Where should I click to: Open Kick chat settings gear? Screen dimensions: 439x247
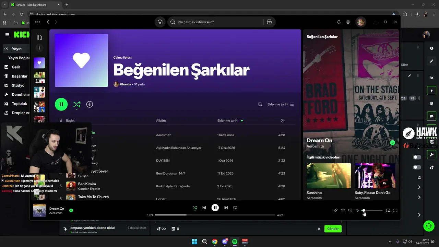(x=319, y=229)
